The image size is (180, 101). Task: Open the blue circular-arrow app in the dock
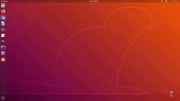tap(3, 17)
